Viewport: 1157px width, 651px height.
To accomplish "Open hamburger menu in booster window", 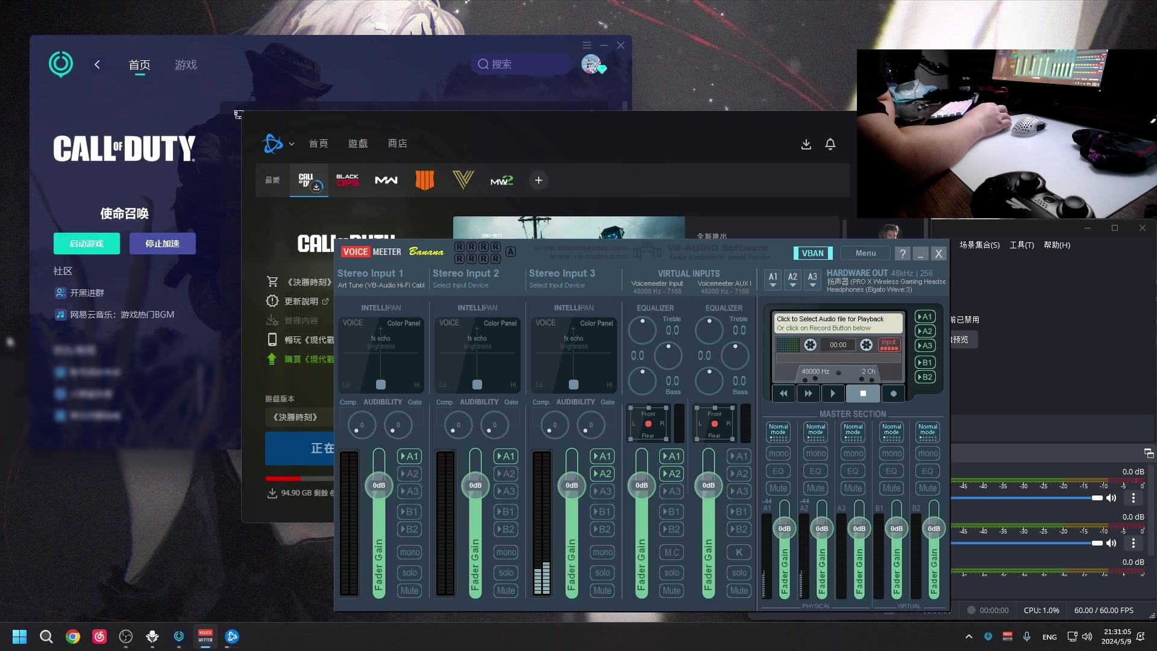I will pyautogui.click(x=587, y=45).
